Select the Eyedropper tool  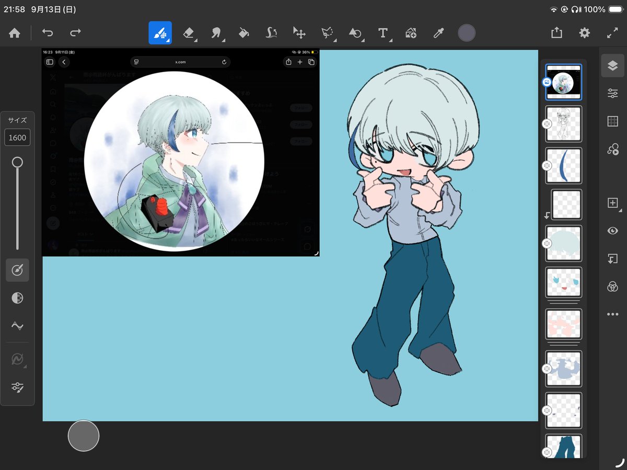438,33
